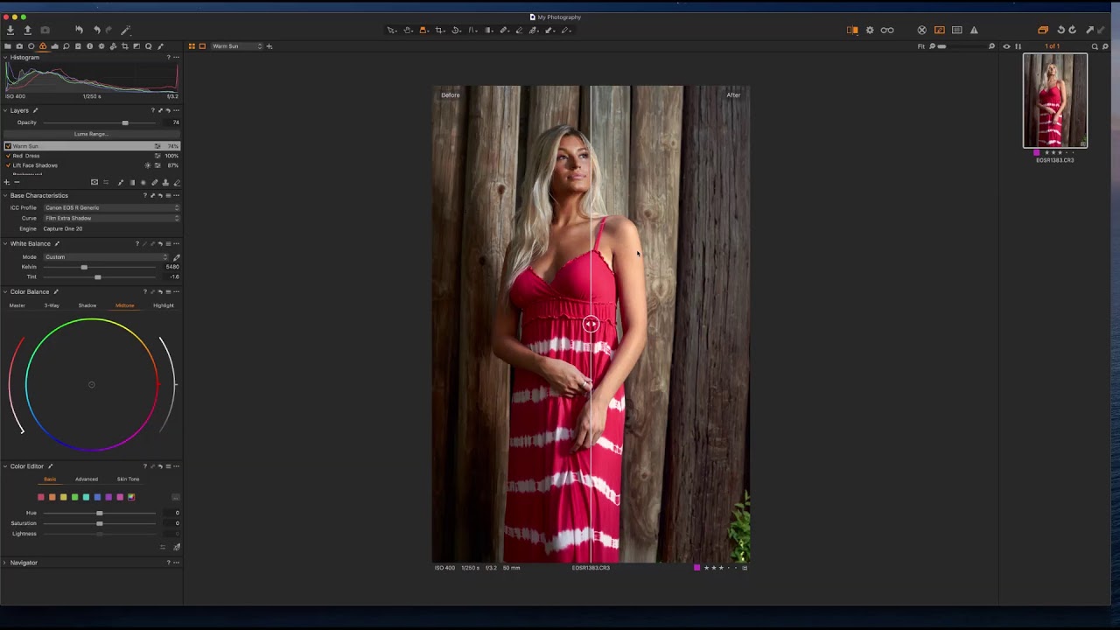This screenshot has height=630, width=1120.
Task: Click the Kelvin slider handle
Action: pyautogui.click(x=84, y=267)
